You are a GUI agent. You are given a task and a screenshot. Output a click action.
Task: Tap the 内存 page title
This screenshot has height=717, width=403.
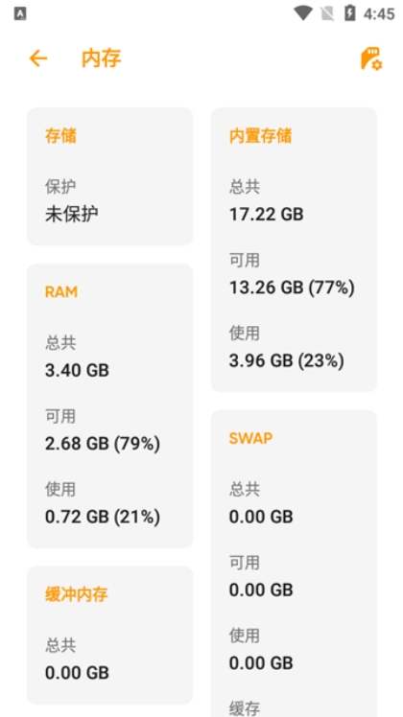click(x=101, y=58)
